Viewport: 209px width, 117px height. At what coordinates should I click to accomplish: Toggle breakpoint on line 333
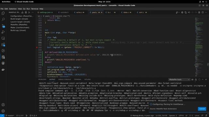pyautogui.click(x=37, y=47)
